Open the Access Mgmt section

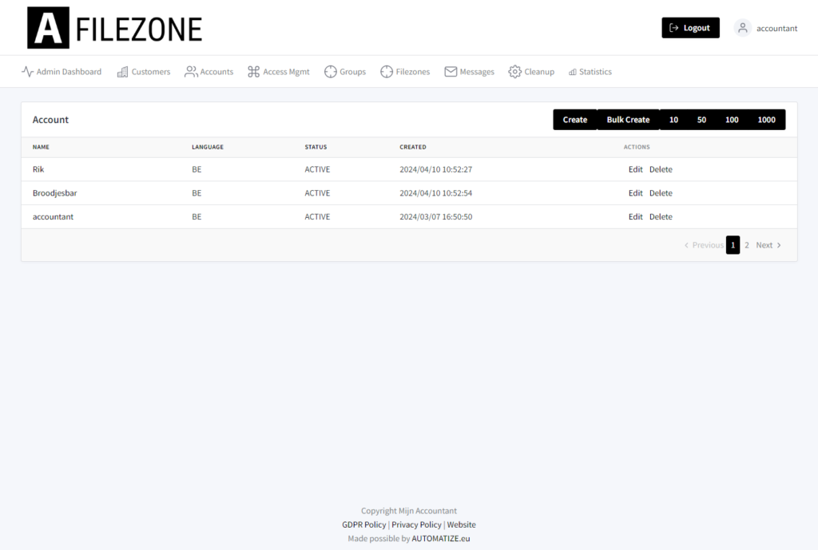click(x=279, y=71)
